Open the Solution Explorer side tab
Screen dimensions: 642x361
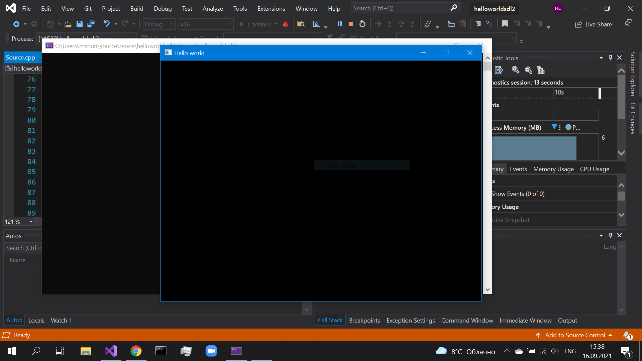(633, 74)
